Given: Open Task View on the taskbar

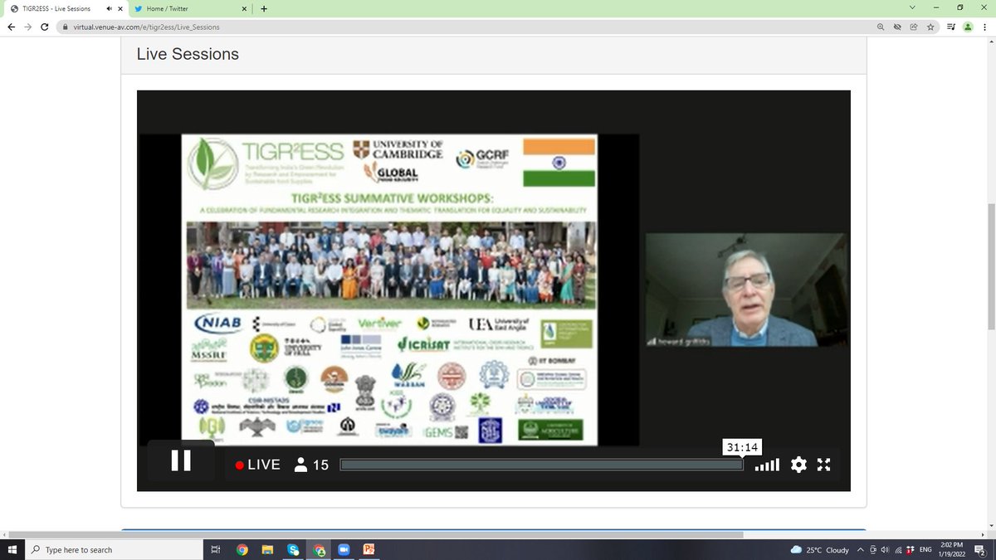Looking at the screenshot, I should click(x=215, y=549).
